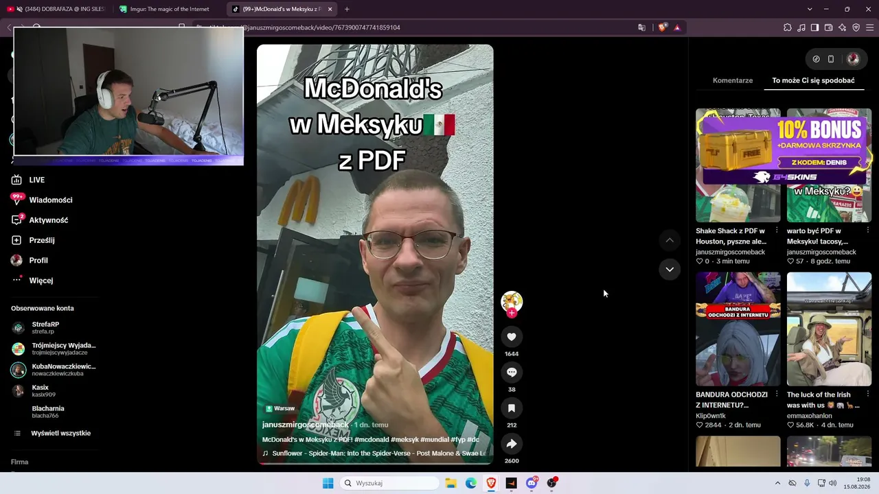Open options for the BANDURA ODCHODZI video
Screen dimensions: 879x494
[777, 395]
